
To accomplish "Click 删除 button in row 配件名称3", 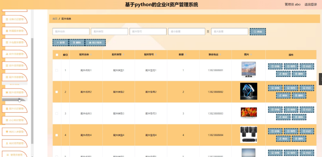I will tap(299, 117).
